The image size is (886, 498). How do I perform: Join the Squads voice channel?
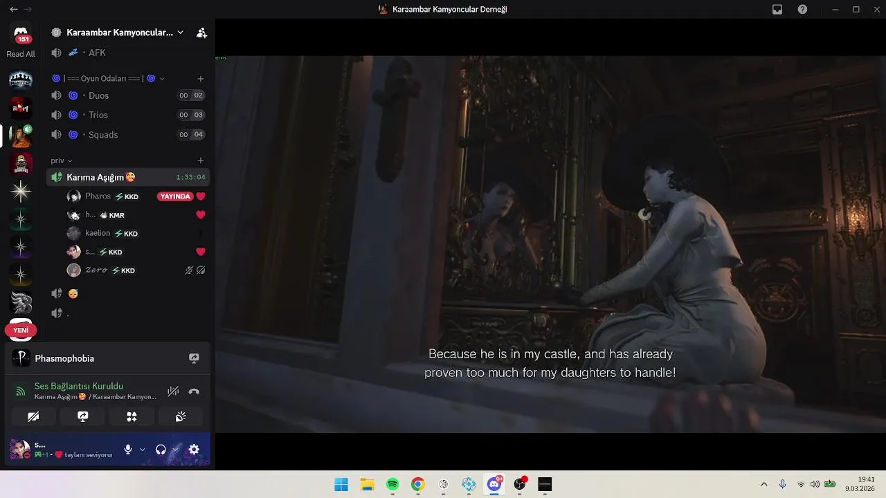tap(128, 135)
